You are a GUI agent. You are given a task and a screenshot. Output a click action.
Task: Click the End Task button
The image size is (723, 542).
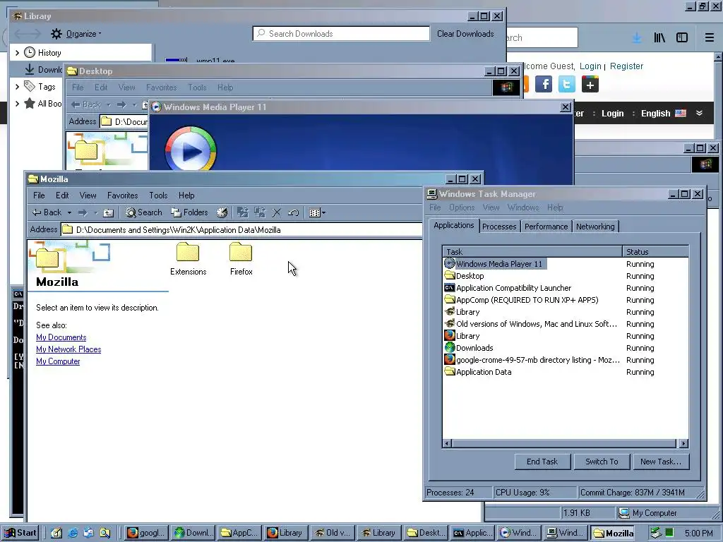(x=542, y=462)
